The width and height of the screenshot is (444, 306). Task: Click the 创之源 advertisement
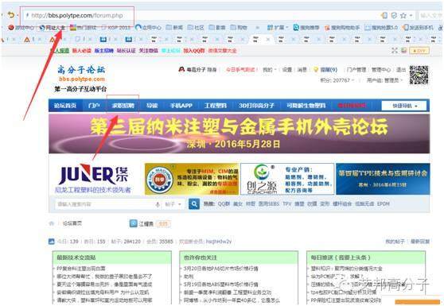pyautogui.click(x=287, y=179)
